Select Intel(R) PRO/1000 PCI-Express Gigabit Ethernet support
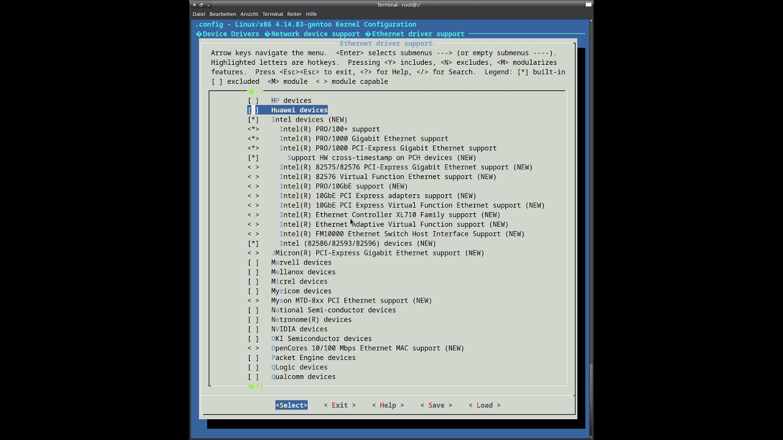Screen dimensions: 783x440 [388, 148]
